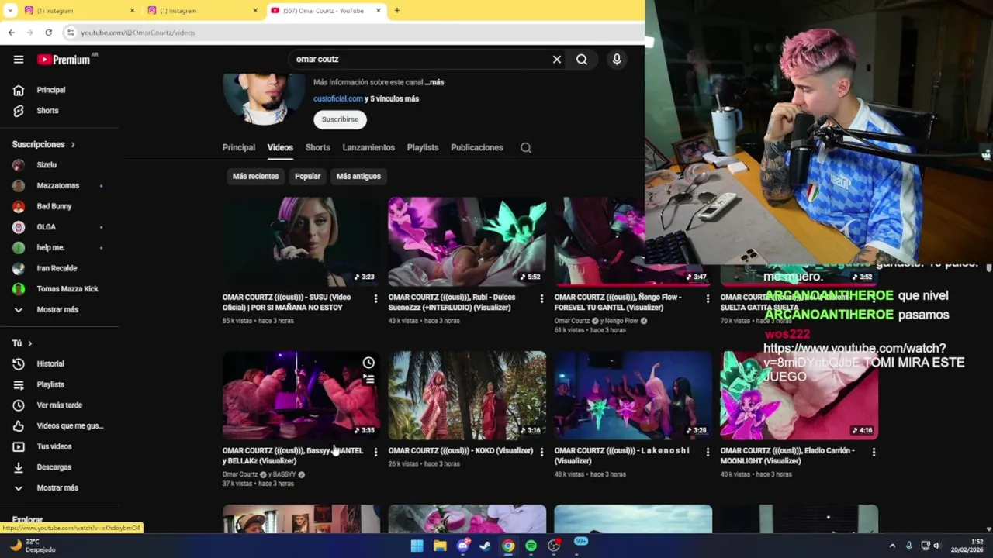Open ousioficial.com link
The image size is (993, 558).
[337, 99]
